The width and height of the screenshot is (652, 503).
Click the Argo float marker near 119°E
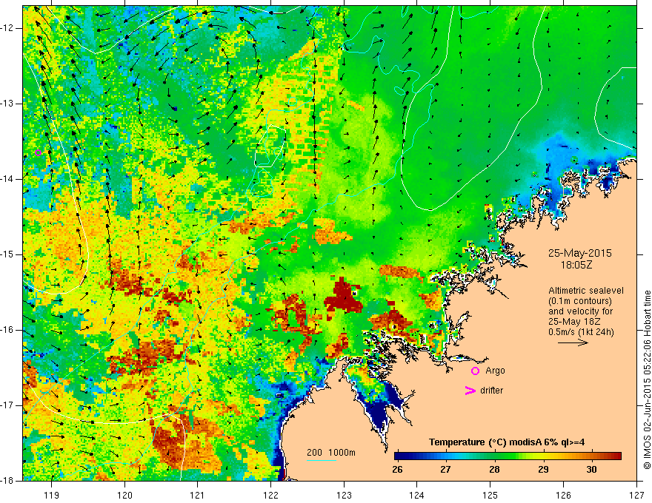pyautogui.click(x=39, y=152)
